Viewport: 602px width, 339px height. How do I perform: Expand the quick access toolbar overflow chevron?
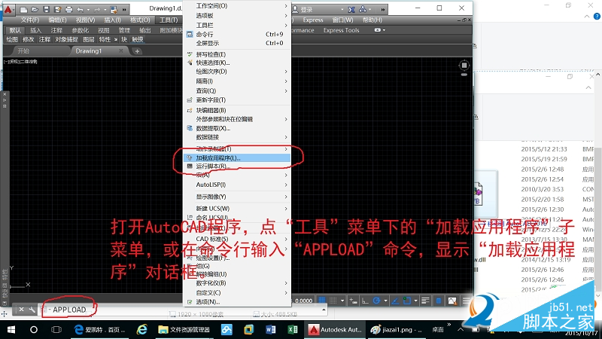click(x=124, y=10)
